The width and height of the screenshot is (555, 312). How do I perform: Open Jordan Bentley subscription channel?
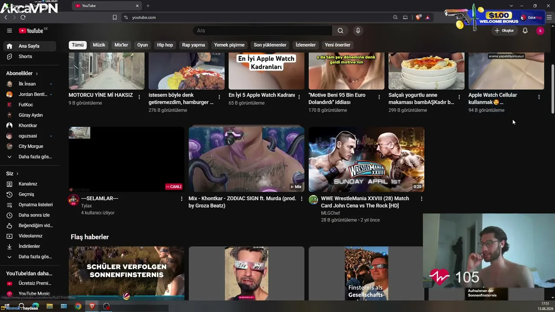[x=29, y=94]
